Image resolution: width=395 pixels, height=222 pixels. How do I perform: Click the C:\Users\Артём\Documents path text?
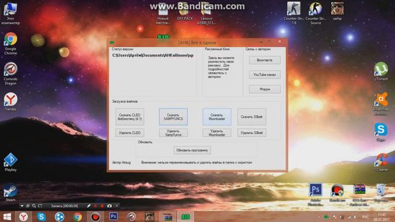152,55
